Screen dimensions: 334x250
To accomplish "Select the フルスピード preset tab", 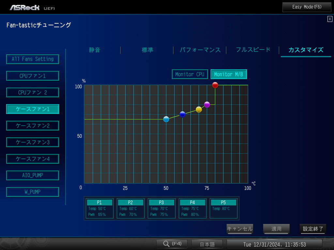I will (253, 50).
